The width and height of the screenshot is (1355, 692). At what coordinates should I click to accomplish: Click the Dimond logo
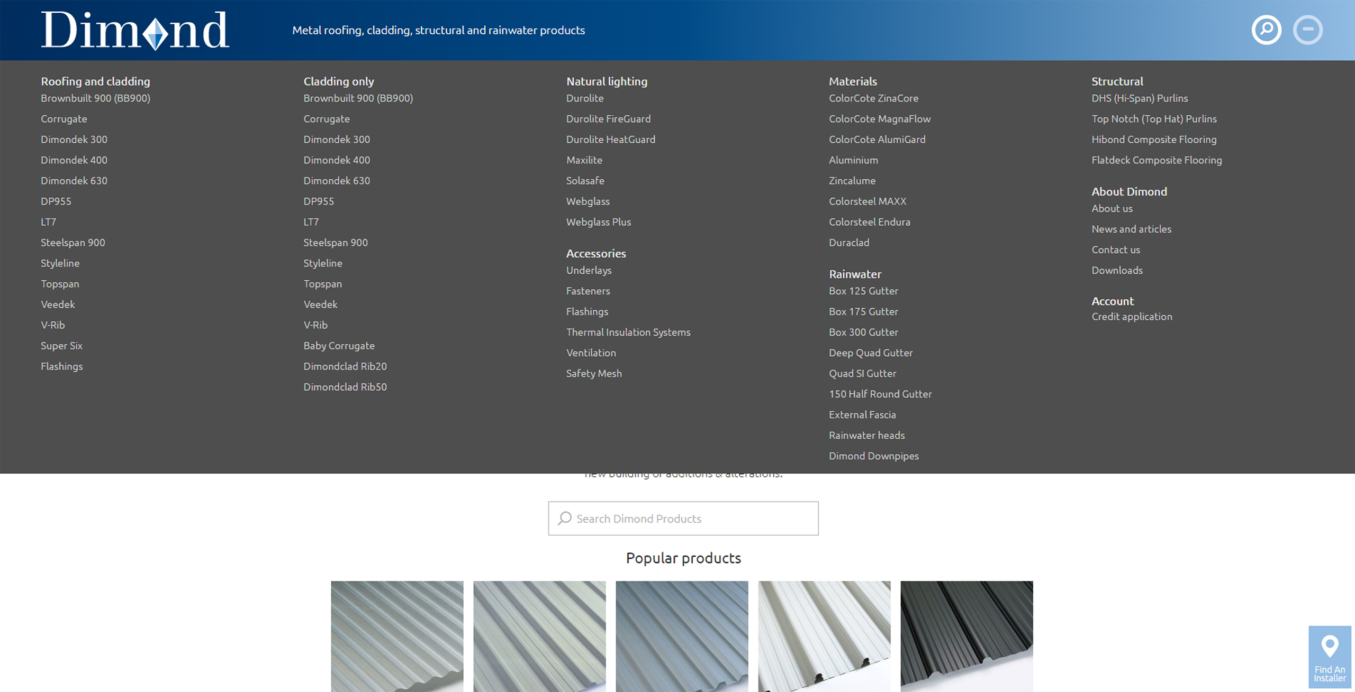pyautogui.click(x=135, y=31)
